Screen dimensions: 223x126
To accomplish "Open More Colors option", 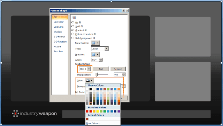I will 93,123.
